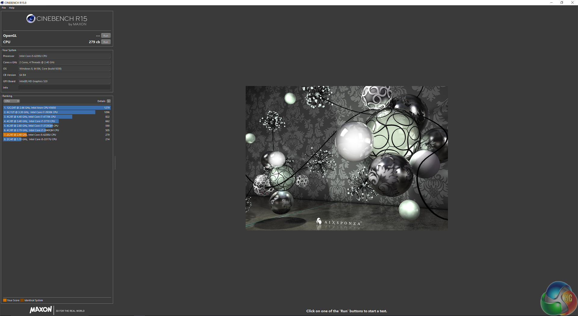Click the Cores x GHz field value
Viewport: 578px width, 316px height.
tap(64, 62)
